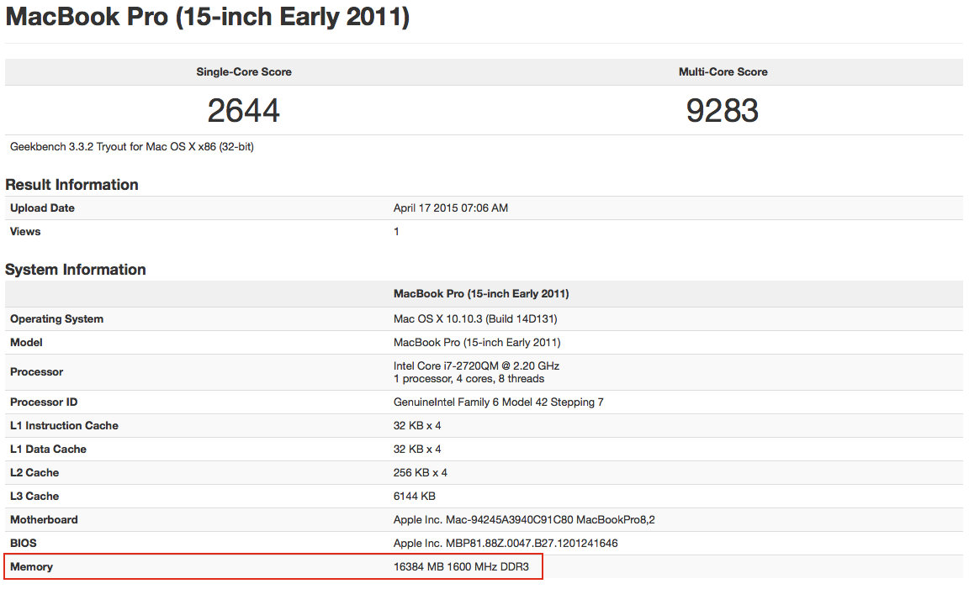Click the page title MacBook Pro (15-inch Early 2011)
Viewport: 969px width, 589px height.
(207, 18)
